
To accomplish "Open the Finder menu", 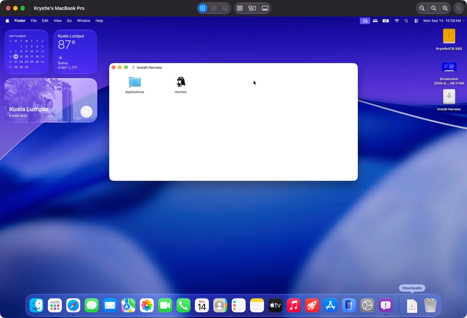I will coord(20,21).
